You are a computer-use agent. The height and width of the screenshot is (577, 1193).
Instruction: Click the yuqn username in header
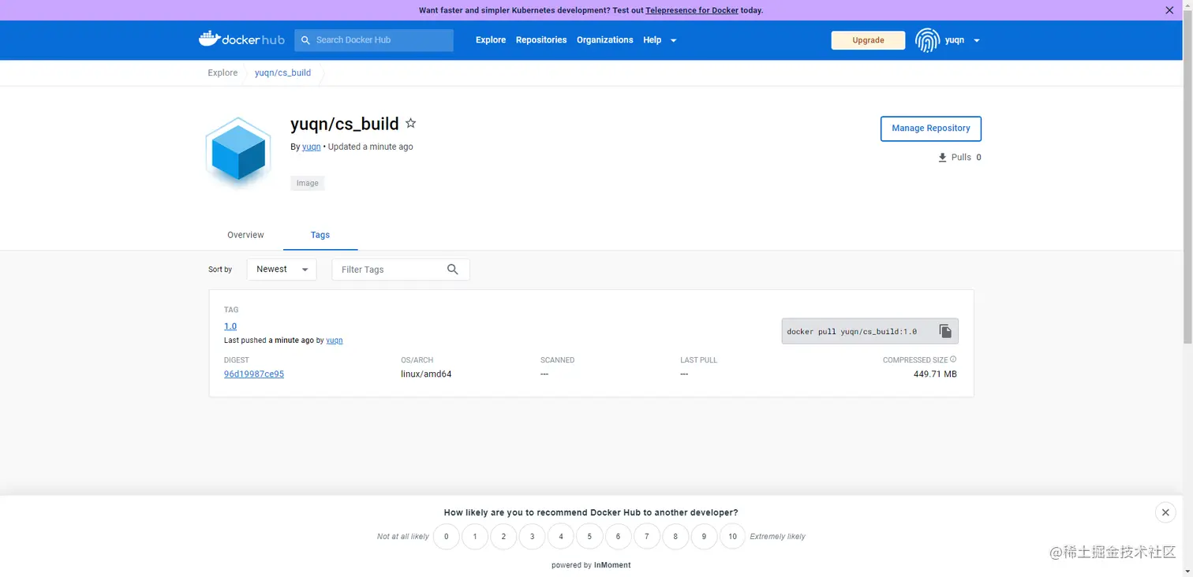[x=955, y=40]
